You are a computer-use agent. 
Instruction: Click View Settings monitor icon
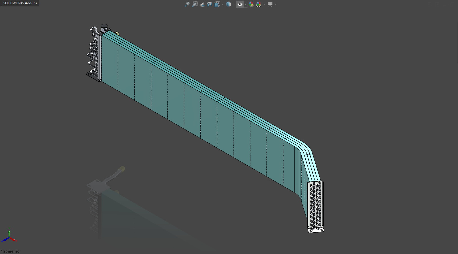point(270,4)
